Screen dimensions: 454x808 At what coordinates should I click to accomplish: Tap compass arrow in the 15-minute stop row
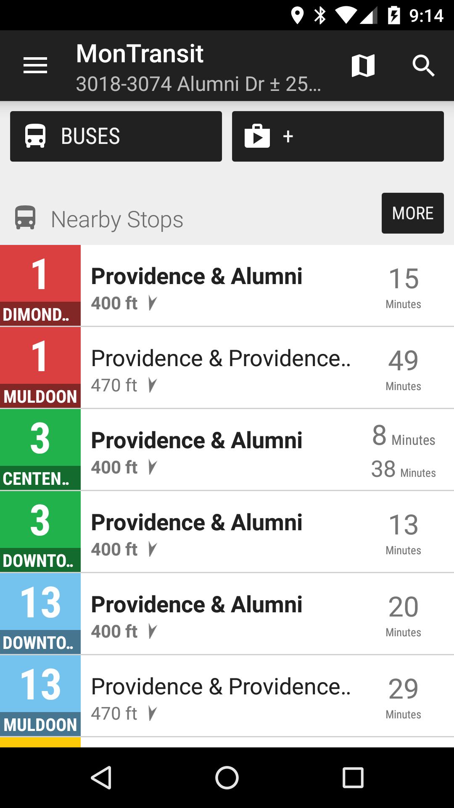(x=153, y=303)
